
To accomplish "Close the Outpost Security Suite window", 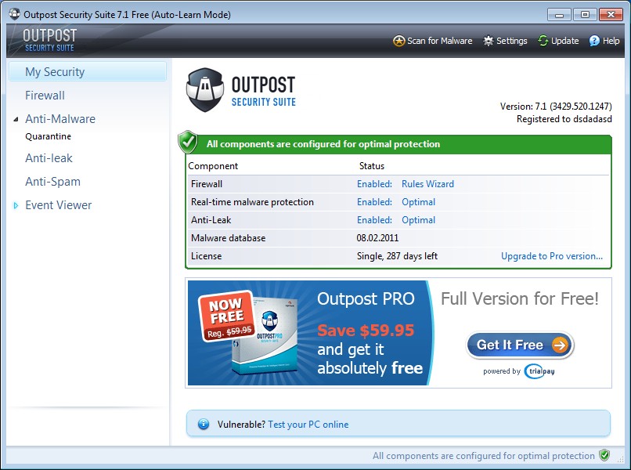I will click(x=611, y=15).
